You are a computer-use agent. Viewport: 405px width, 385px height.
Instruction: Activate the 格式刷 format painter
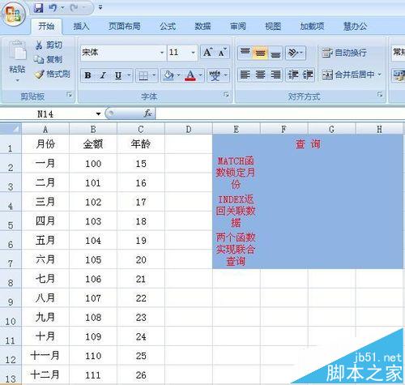[53, 74]
